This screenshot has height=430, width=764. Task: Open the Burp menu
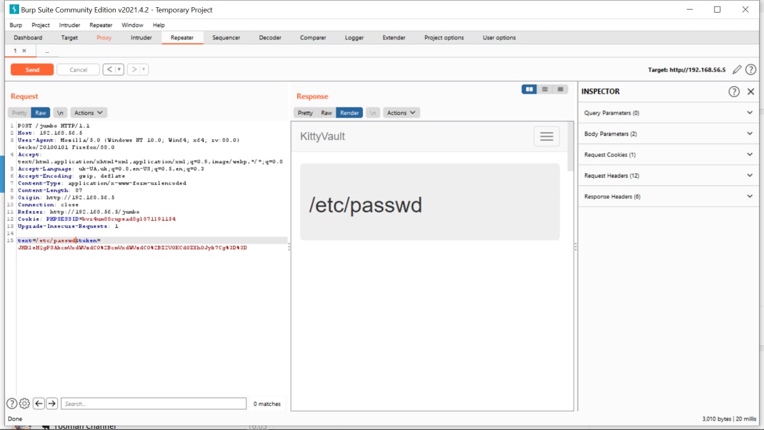pos(16,25)
